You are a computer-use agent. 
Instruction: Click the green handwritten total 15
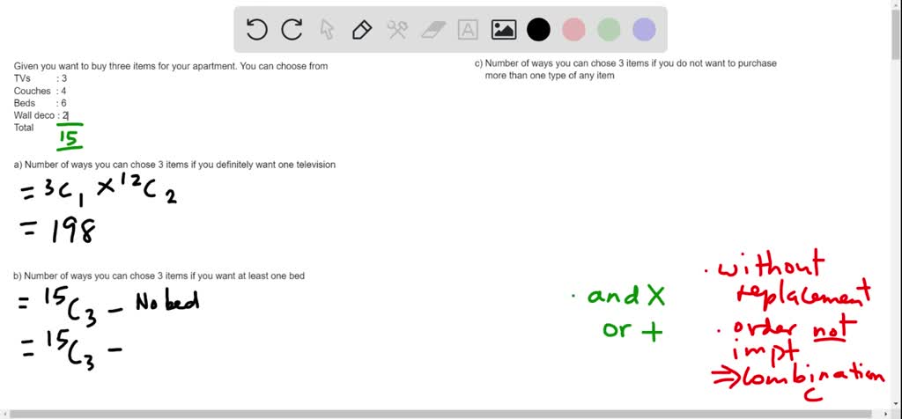pos(70,138)
